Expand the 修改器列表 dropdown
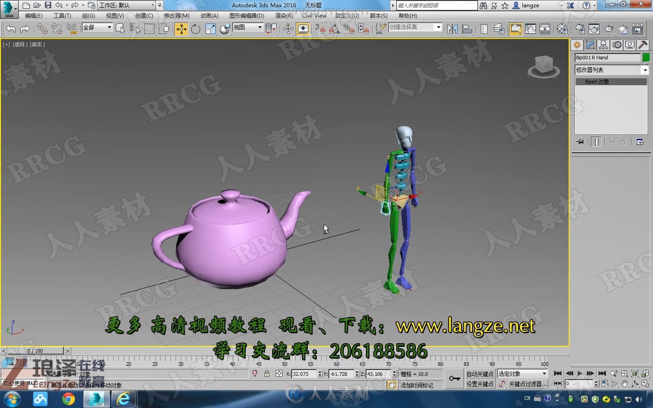653x408 pixels. 645,70
